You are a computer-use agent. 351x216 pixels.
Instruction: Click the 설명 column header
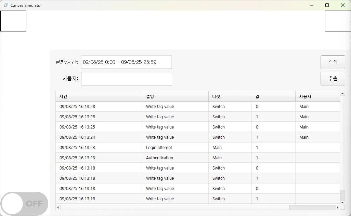click(175, 96)
